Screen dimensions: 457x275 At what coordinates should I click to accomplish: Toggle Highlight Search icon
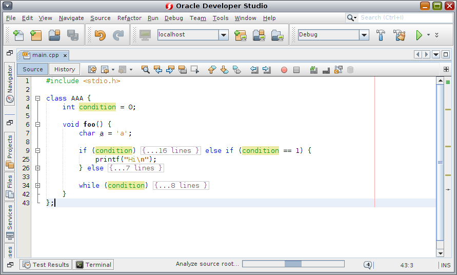pos(183,70)
